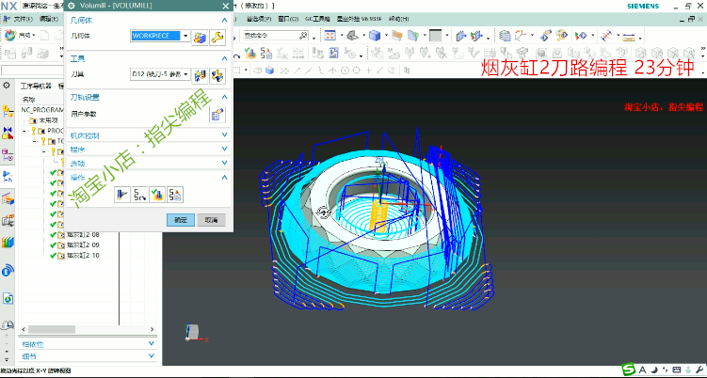Open the D12 tool selection dropdown
Image resolution: width=707 pixels, height=378 pixels.
tap(185, 74)
